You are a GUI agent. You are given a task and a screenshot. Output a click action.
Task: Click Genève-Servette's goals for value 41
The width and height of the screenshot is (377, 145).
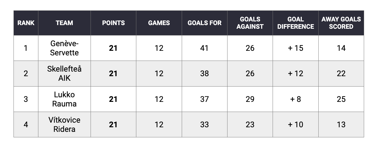[x=204, y=48]
